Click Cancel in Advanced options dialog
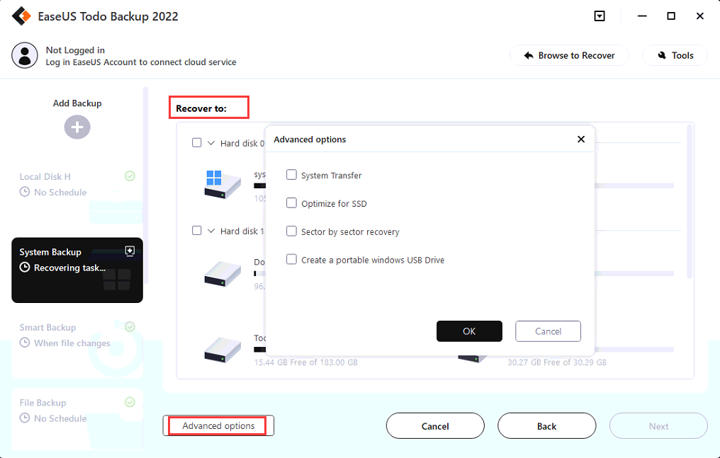Screen dimensions: 720x458 [548, 331]
